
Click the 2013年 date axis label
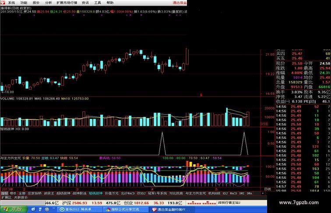click(7, 189)
